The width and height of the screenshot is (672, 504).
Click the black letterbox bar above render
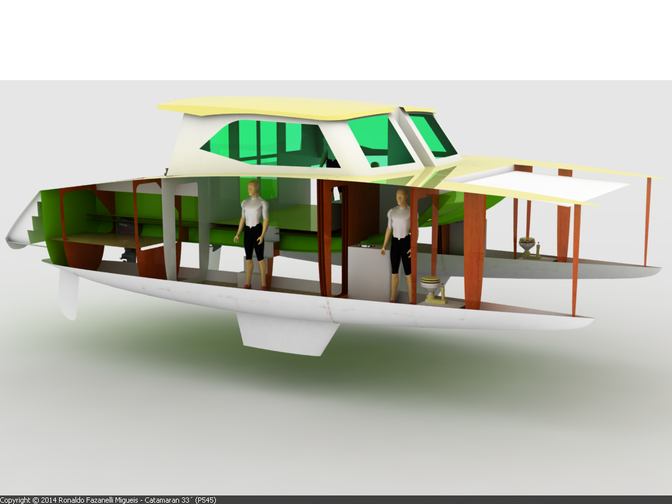336,39
